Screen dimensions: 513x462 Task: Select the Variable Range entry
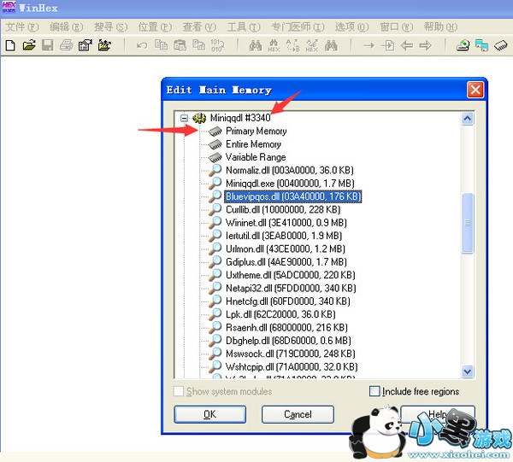pos(256,157)
